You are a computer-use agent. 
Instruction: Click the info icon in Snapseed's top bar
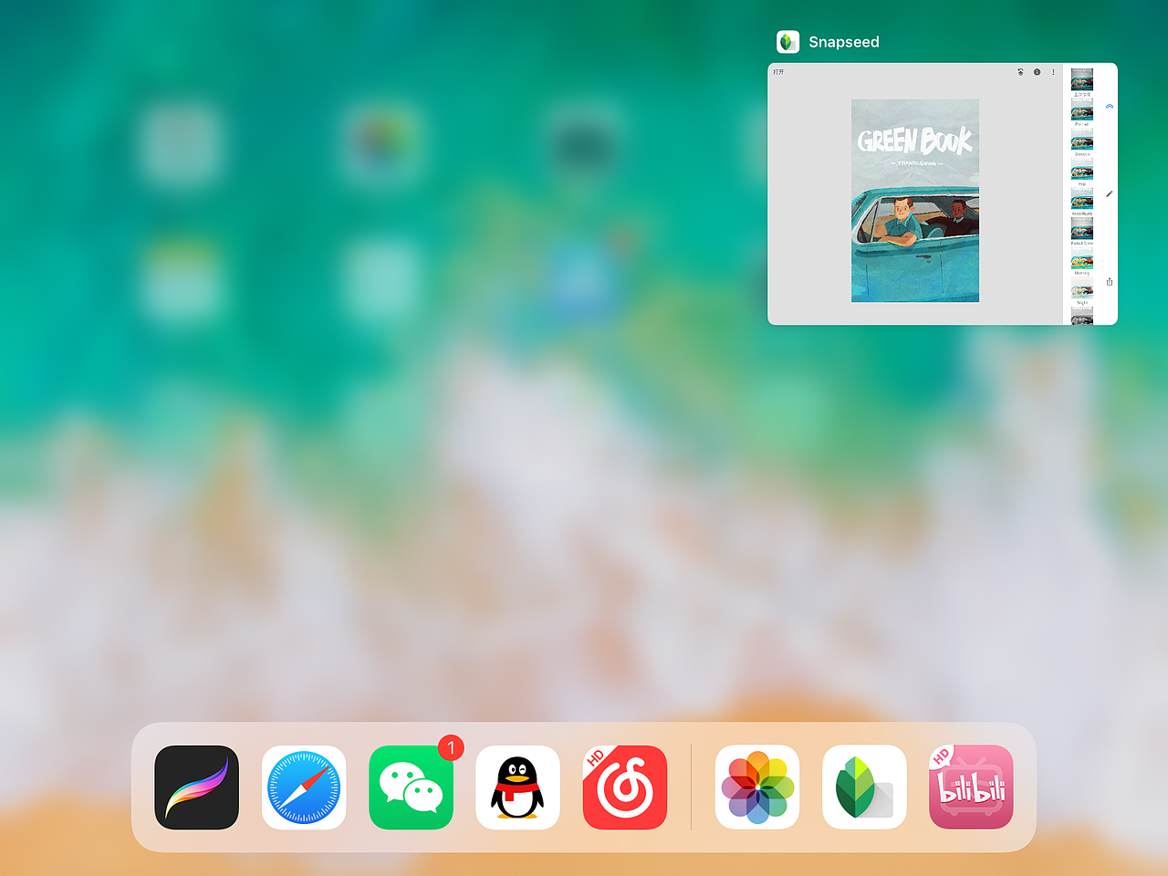[x=1037, y=72]
